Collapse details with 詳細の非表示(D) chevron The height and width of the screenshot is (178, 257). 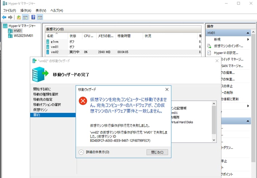81,152
